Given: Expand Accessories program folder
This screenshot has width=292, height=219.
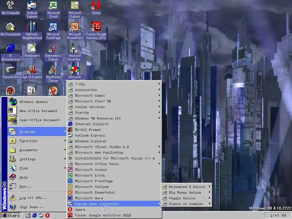Looking at the screenshot, I should 114,90.
